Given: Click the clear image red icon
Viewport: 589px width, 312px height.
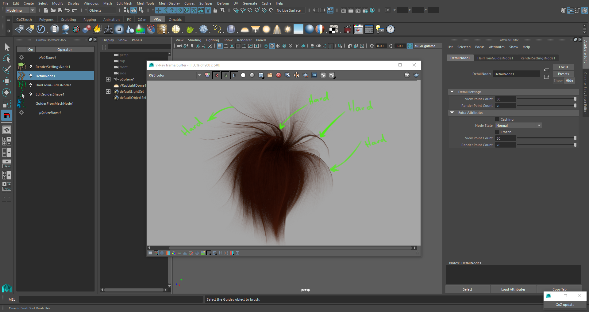Looking at the screenshot, I should (279, 75).
